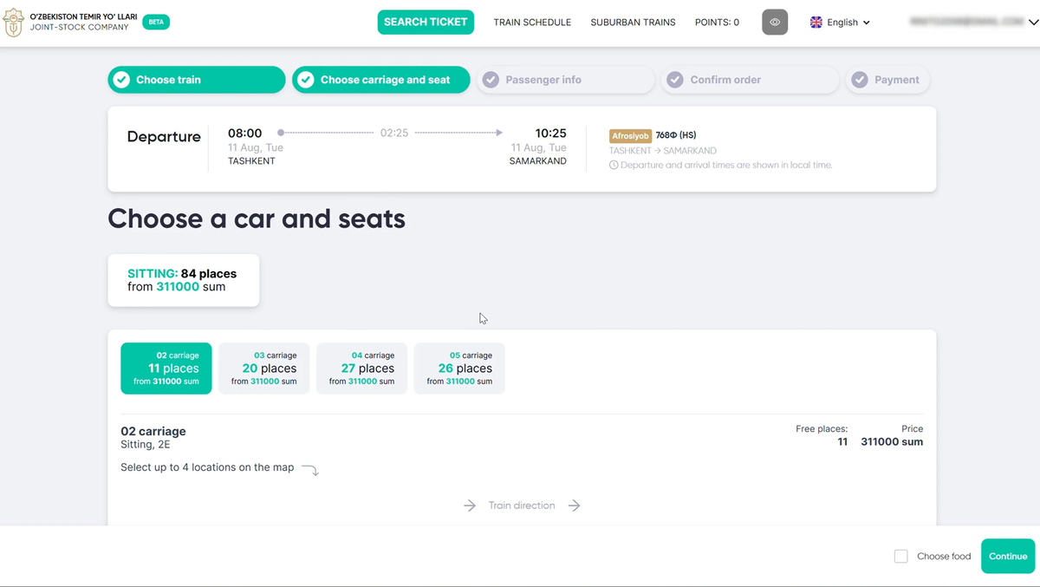The image size is (1040, 587).
Task: Click the SEARCH TICKET button
Action: coord(426,23)
